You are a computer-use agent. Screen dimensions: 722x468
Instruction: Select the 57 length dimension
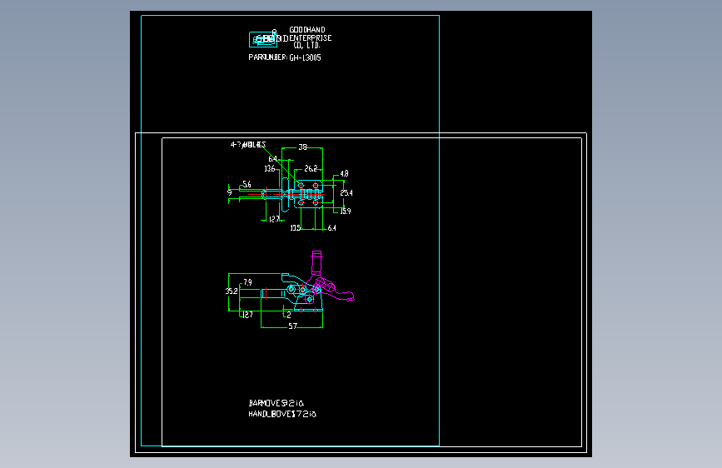tap(293, 326)
